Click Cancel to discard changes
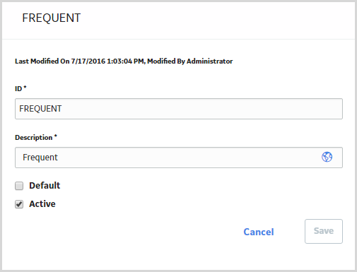The height and width of the screenshot is (272, 357). click(259, 232)
